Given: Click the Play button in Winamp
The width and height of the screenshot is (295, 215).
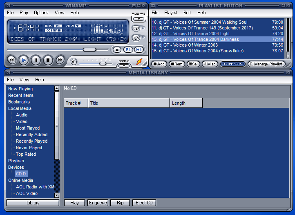Looking at the screenshot, I should 24,60.
